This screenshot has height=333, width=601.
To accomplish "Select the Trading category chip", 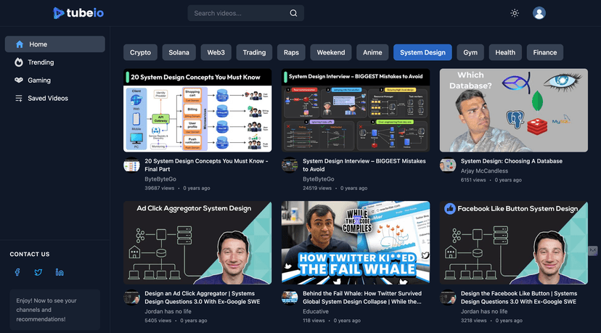I will tap(254, 52).
